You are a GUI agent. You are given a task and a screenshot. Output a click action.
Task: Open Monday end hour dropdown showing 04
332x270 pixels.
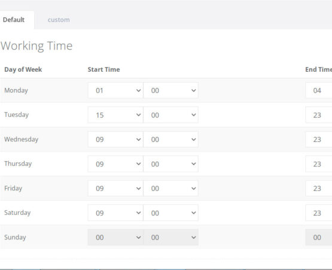coord(319,90)
